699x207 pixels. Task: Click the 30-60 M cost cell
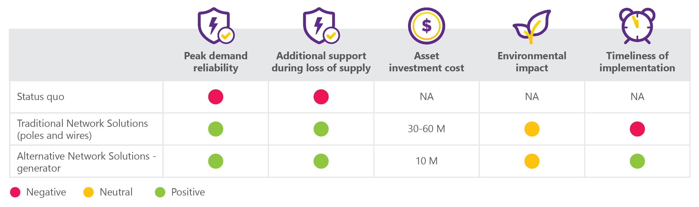click(426, 129)
